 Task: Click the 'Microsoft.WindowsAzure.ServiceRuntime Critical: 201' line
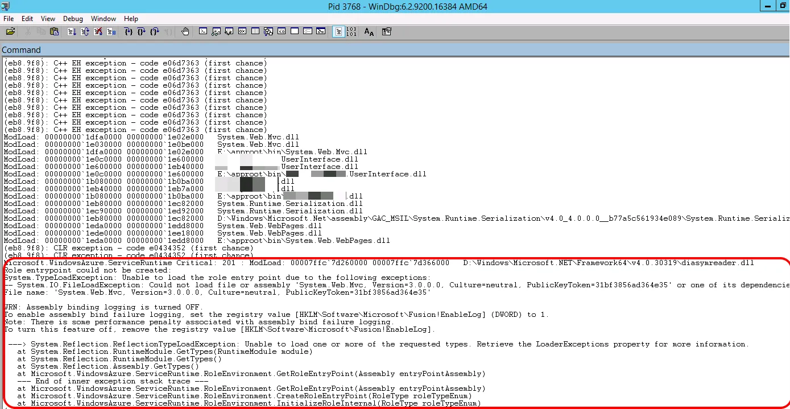click(379, 263)
